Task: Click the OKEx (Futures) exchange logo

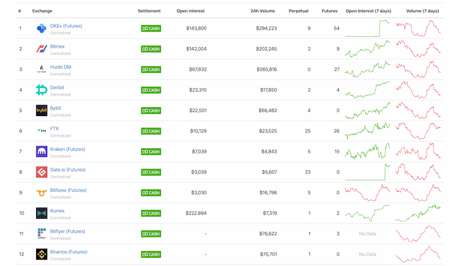Action: [x=41, y=28]
